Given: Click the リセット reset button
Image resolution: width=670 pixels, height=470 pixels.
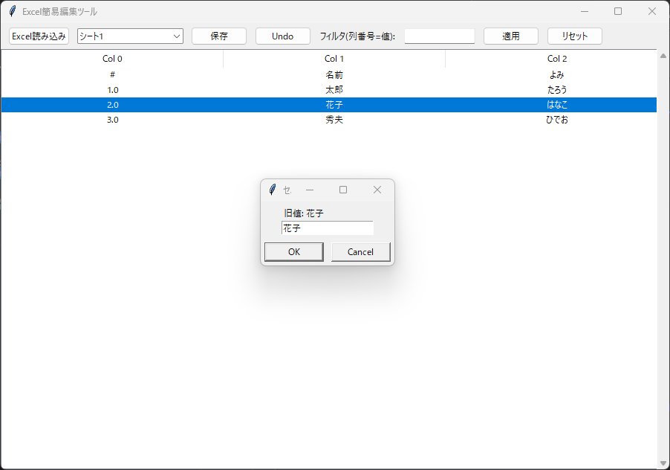Looking at the screenshot, I should 575,36.
